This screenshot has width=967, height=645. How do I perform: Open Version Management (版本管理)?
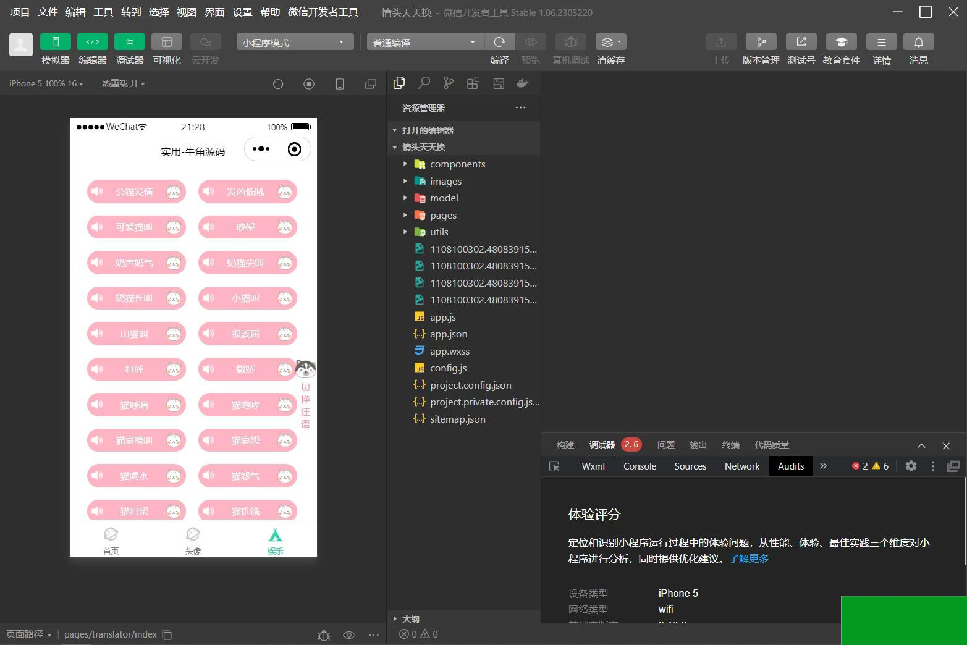(x=761, y=42)
